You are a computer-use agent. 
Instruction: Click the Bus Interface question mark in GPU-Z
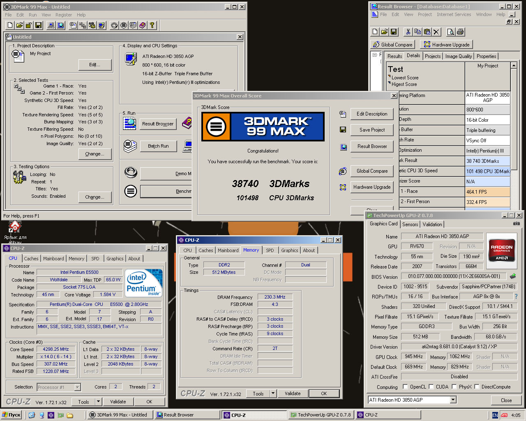click(516, 296)
